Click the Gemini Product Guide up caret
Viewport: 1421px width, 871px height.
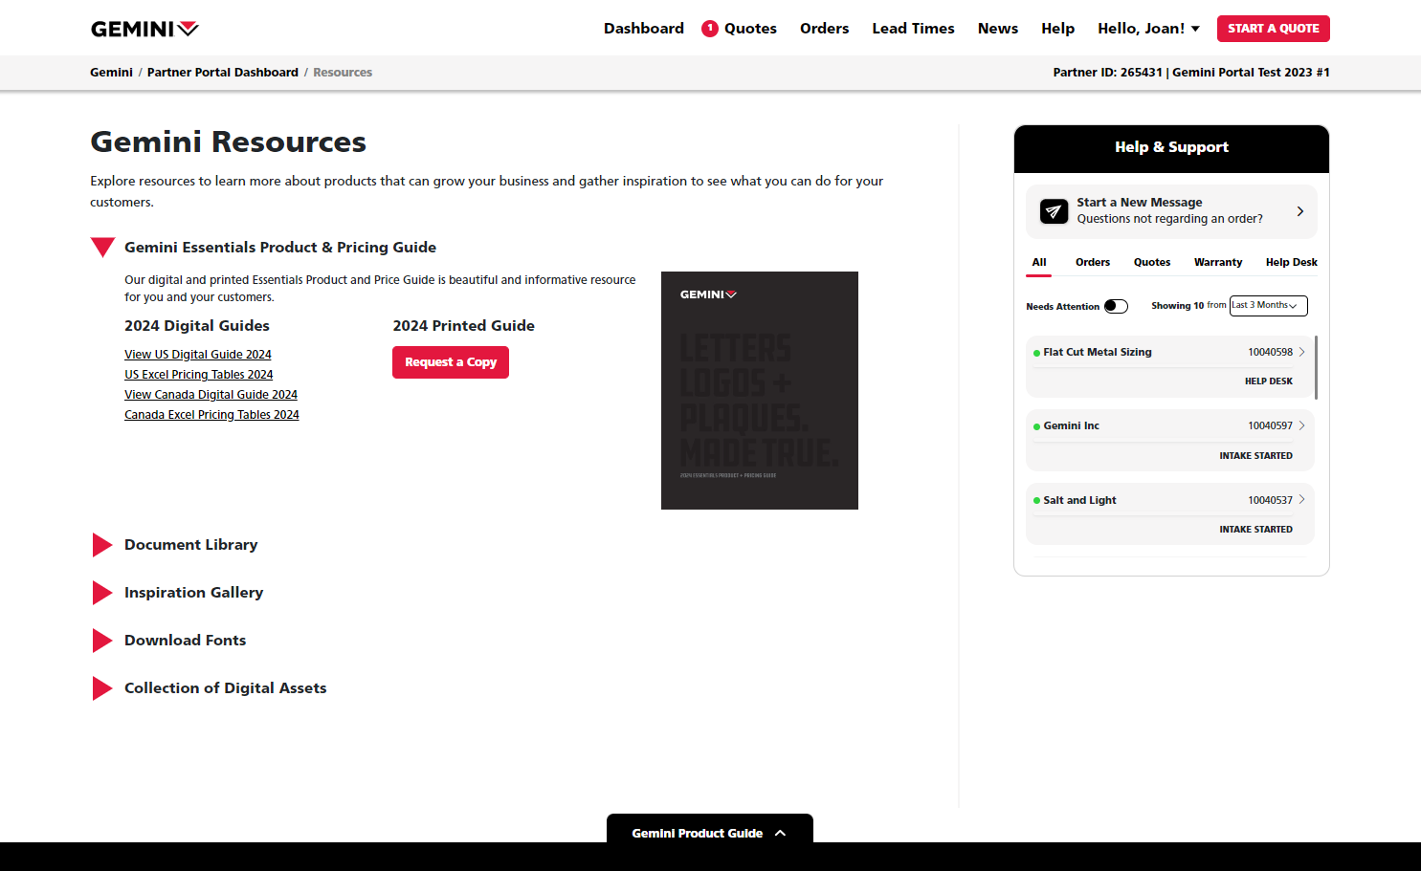[x=780, y=833]
